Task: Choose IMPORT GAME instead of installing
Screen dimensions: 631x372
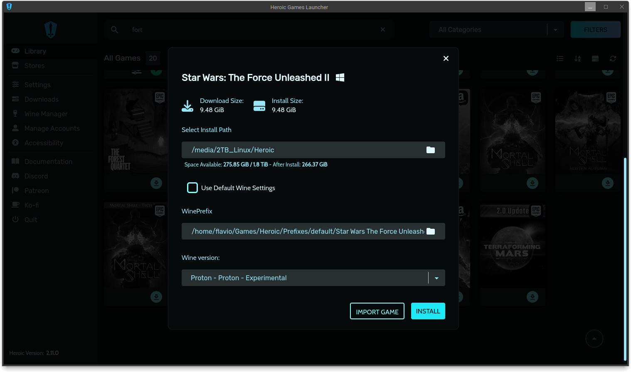Action: click(377, 311)
